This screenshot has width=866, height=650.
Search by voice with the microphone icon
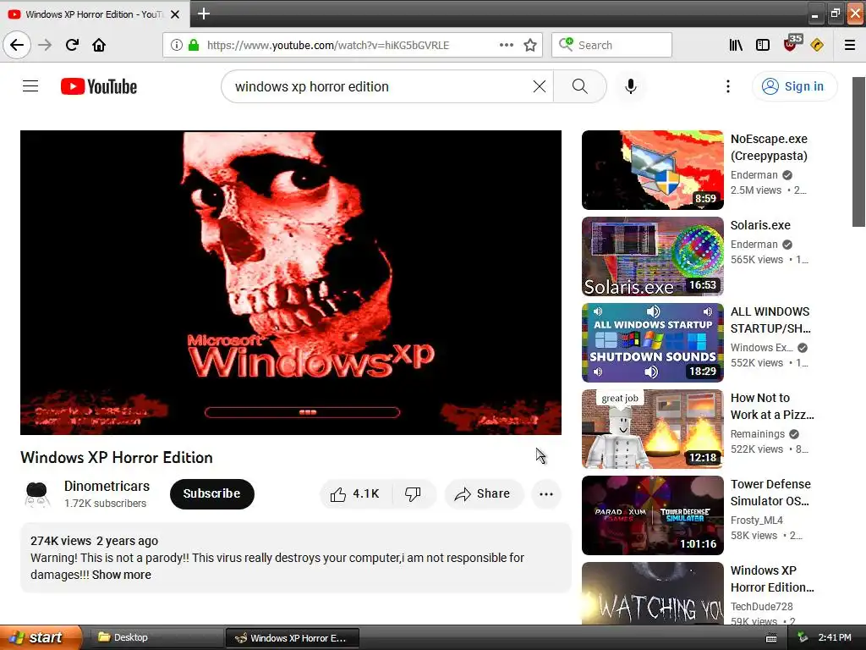tap(631, 86)
